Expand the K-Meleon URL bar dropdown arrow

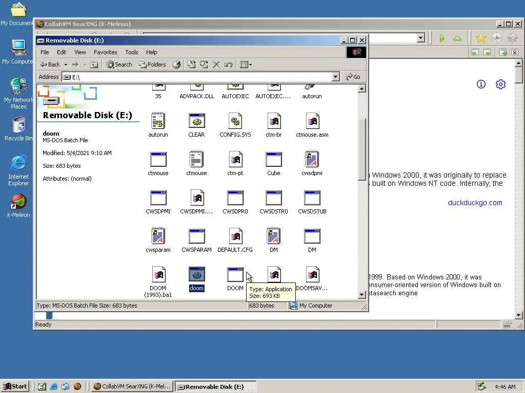(421, 38)
